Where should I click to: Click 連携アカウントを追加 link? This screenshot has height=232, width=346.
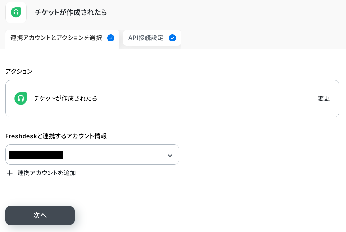tap(47, 173)
